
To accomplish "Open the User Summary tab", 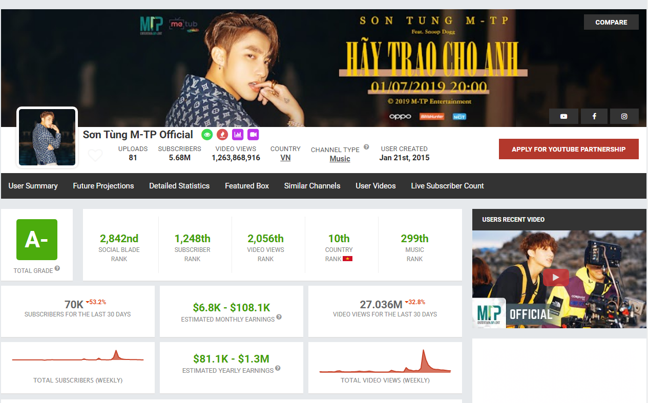I will 33,186.
